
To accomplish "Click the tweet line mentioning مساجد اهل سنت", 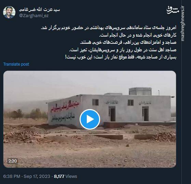I will point(123,50).
